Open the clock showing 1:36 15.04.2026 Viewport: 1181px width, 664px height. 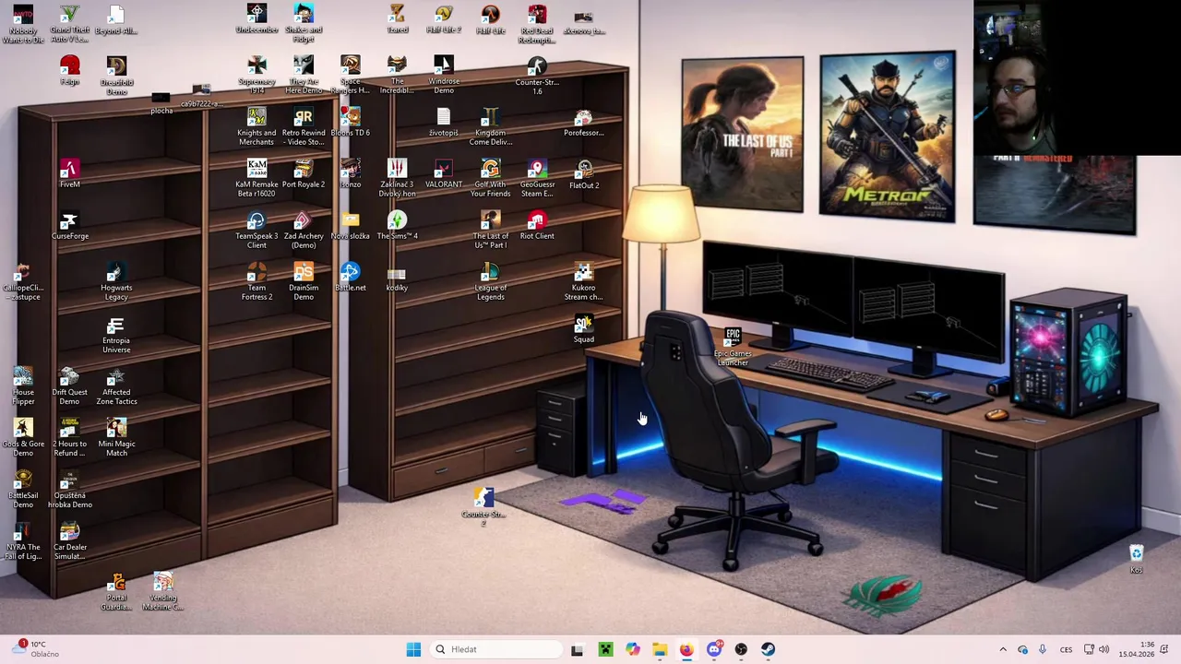tap(1137, 649)
